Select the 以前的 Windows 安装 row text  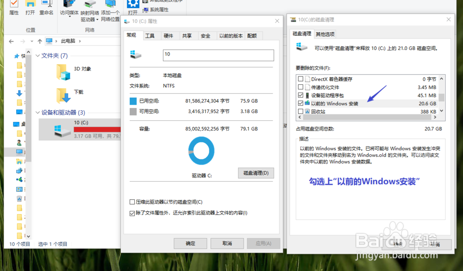(335, 104)
